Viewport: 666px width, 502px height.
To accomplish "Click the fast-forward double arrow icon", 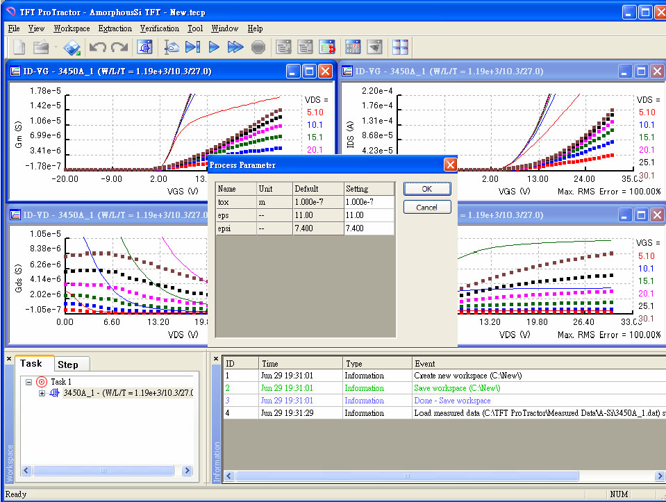I will (x=235, y=47).
